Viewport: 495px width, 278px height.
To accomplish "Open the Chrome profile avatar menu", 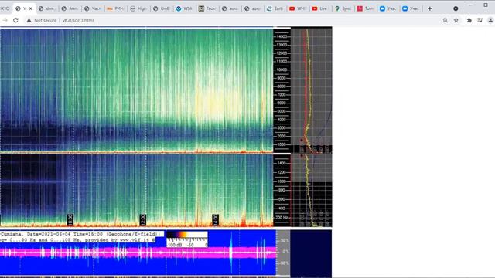I will [x=490, y=20].
